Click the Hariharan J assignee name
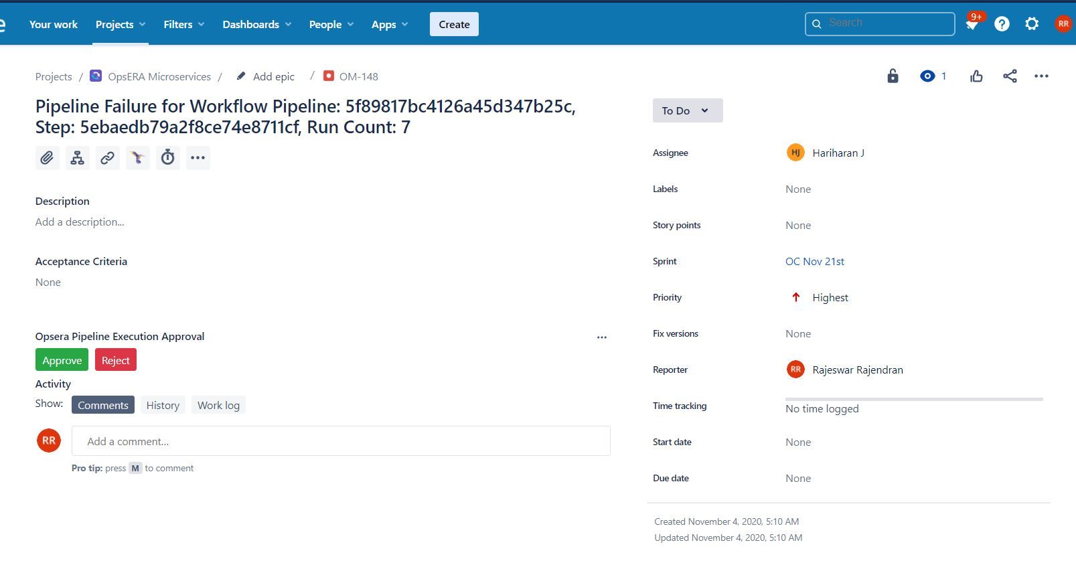 (x=838, y=153)
